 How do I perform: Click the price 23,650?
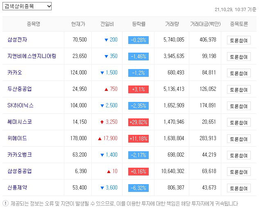point(79,56)
